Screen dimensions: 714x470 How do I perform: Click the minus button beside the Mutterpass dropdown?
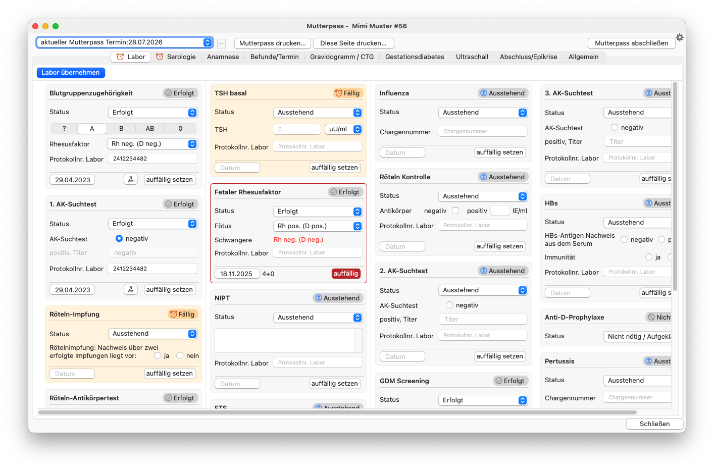[x=221, y=43]
